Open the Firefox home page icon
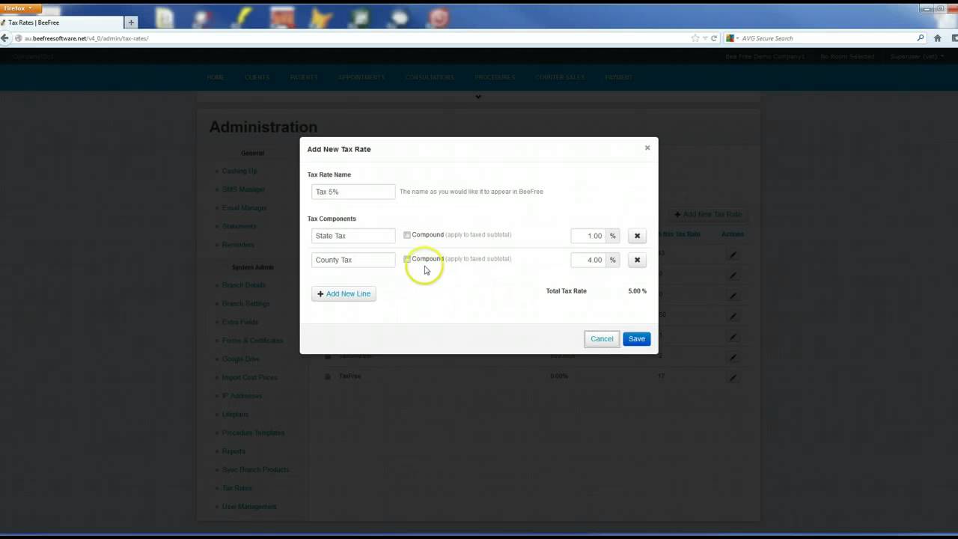The width and height of the screenshot is (958, 539). pos(937,38)
